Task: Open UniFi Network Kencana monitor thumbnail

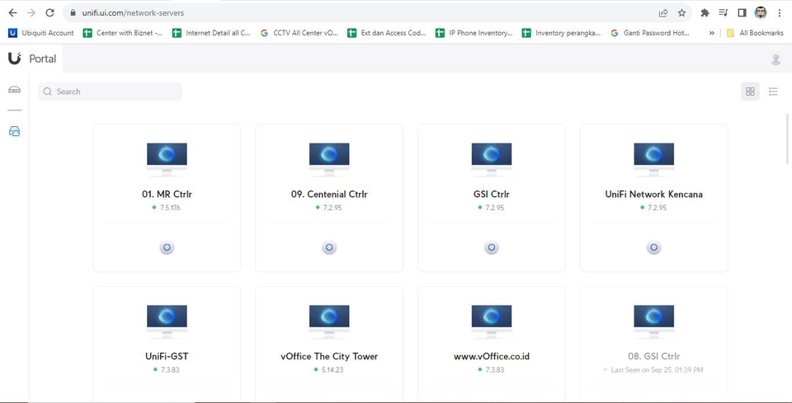Action: [653, 159]
